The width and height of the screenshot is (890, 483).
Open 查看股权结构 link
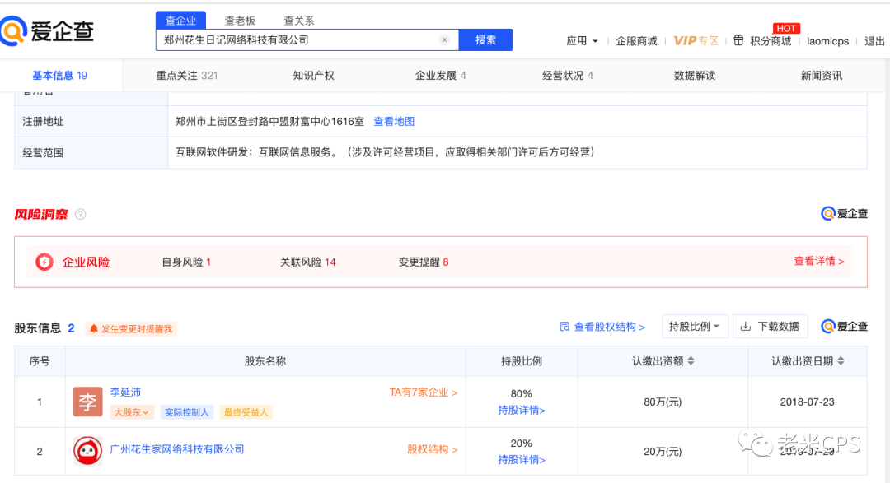[602, 327]
